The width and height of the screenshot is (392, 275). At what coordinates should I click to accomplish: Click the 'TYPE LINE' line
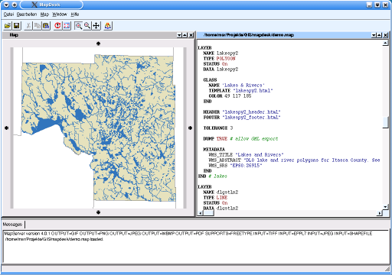click(215, 197)
